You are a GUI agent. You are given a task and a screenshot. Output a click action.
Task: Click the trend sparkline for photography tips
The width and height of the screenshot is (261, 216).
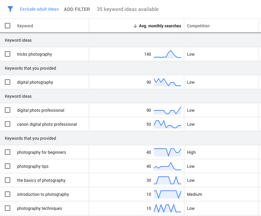point(167,166)
